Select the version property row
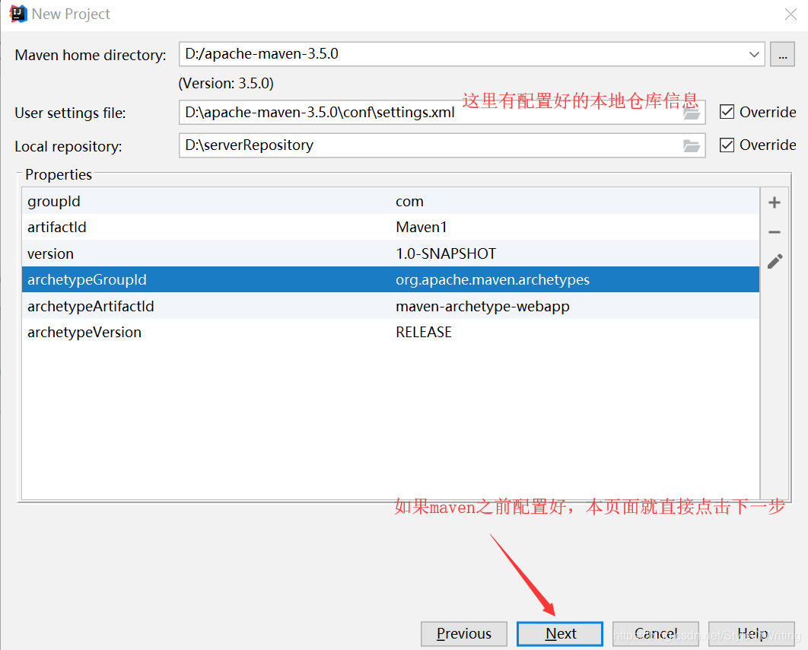Image resolution: width=808 pixels, height=650 pixels. pyautogui.click(x=390, y=253)
